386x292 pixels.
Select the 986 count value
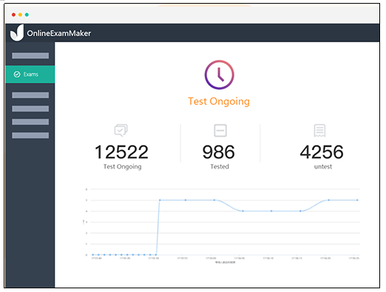219,152
